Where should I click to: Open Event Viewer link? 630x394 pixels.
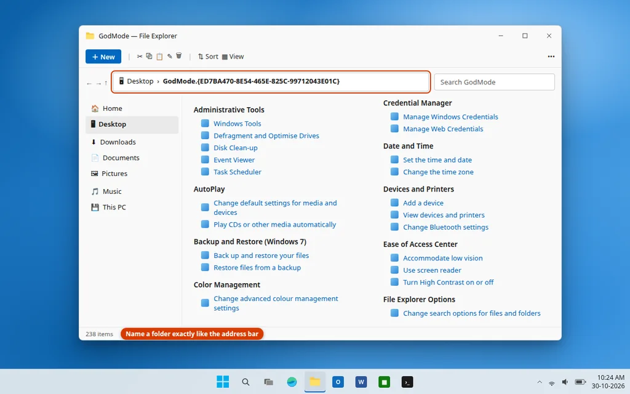[x=234, y=160]
